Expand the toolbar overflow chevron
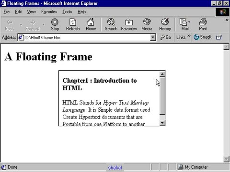The height and width of the screenshot is (172, 230). tap(227, 20)
